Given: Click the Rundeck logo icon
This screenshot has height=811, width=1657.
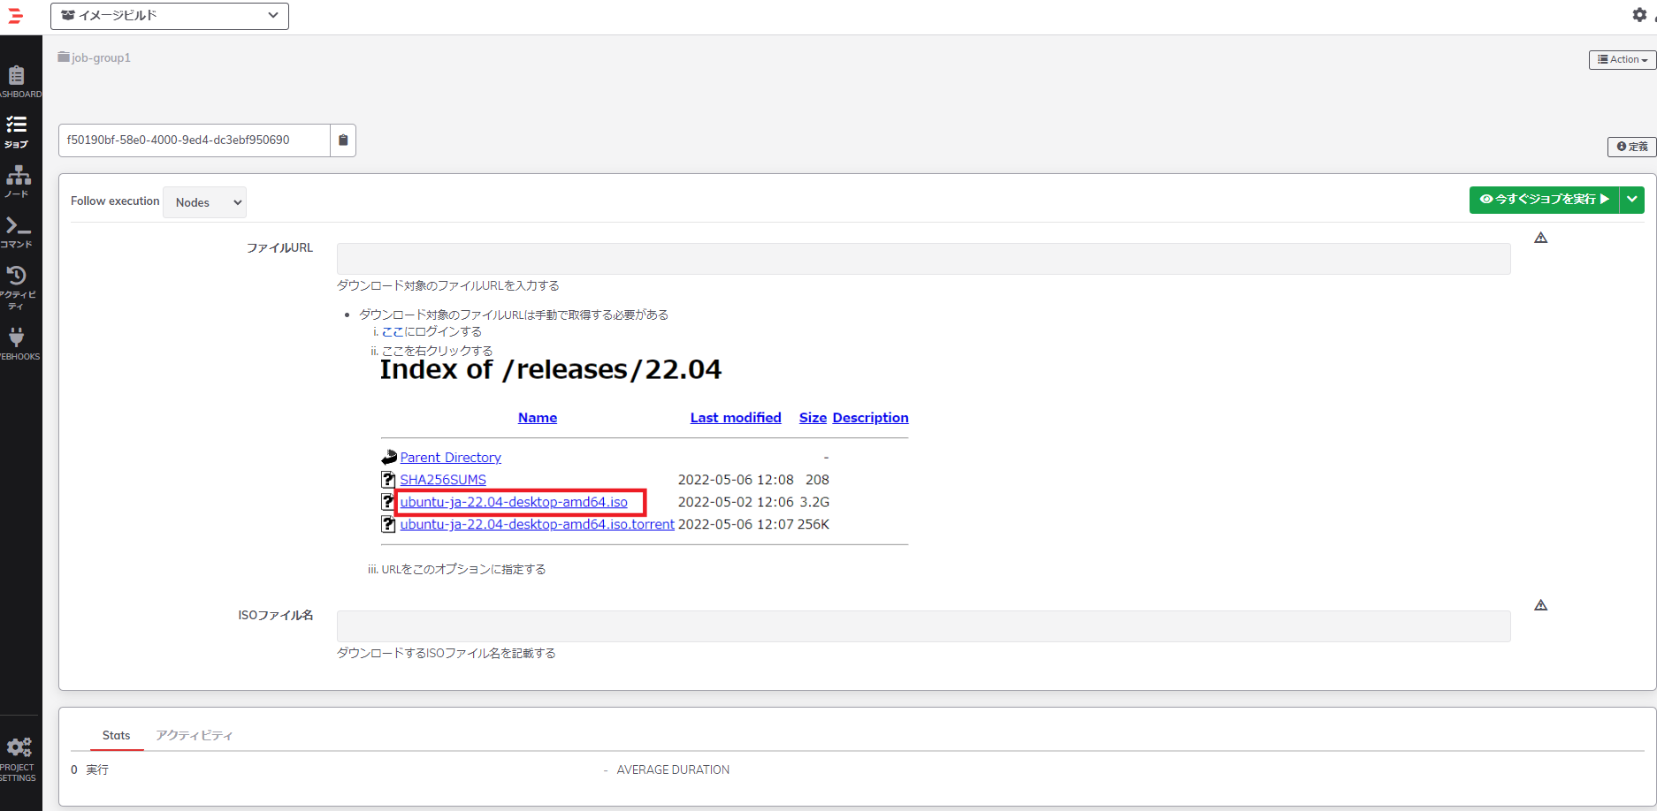Looking at the screenshot, I should coord(15,15).
